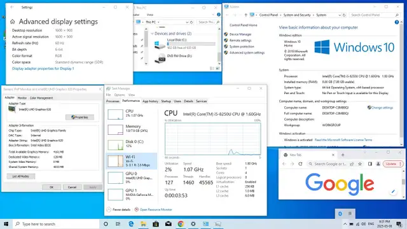Open the Details tab
The width and height of the screenshot is (407, 229).
pos(188,101)
